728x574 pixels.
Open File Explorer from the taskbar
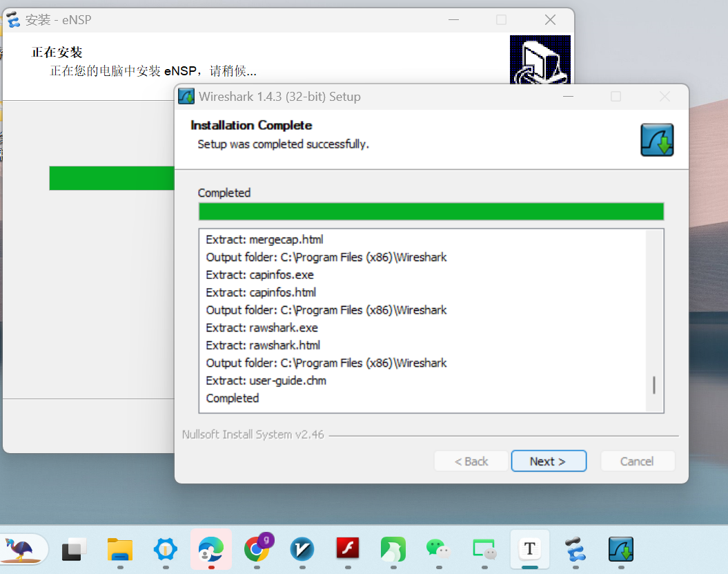click(x=120, y=550)
